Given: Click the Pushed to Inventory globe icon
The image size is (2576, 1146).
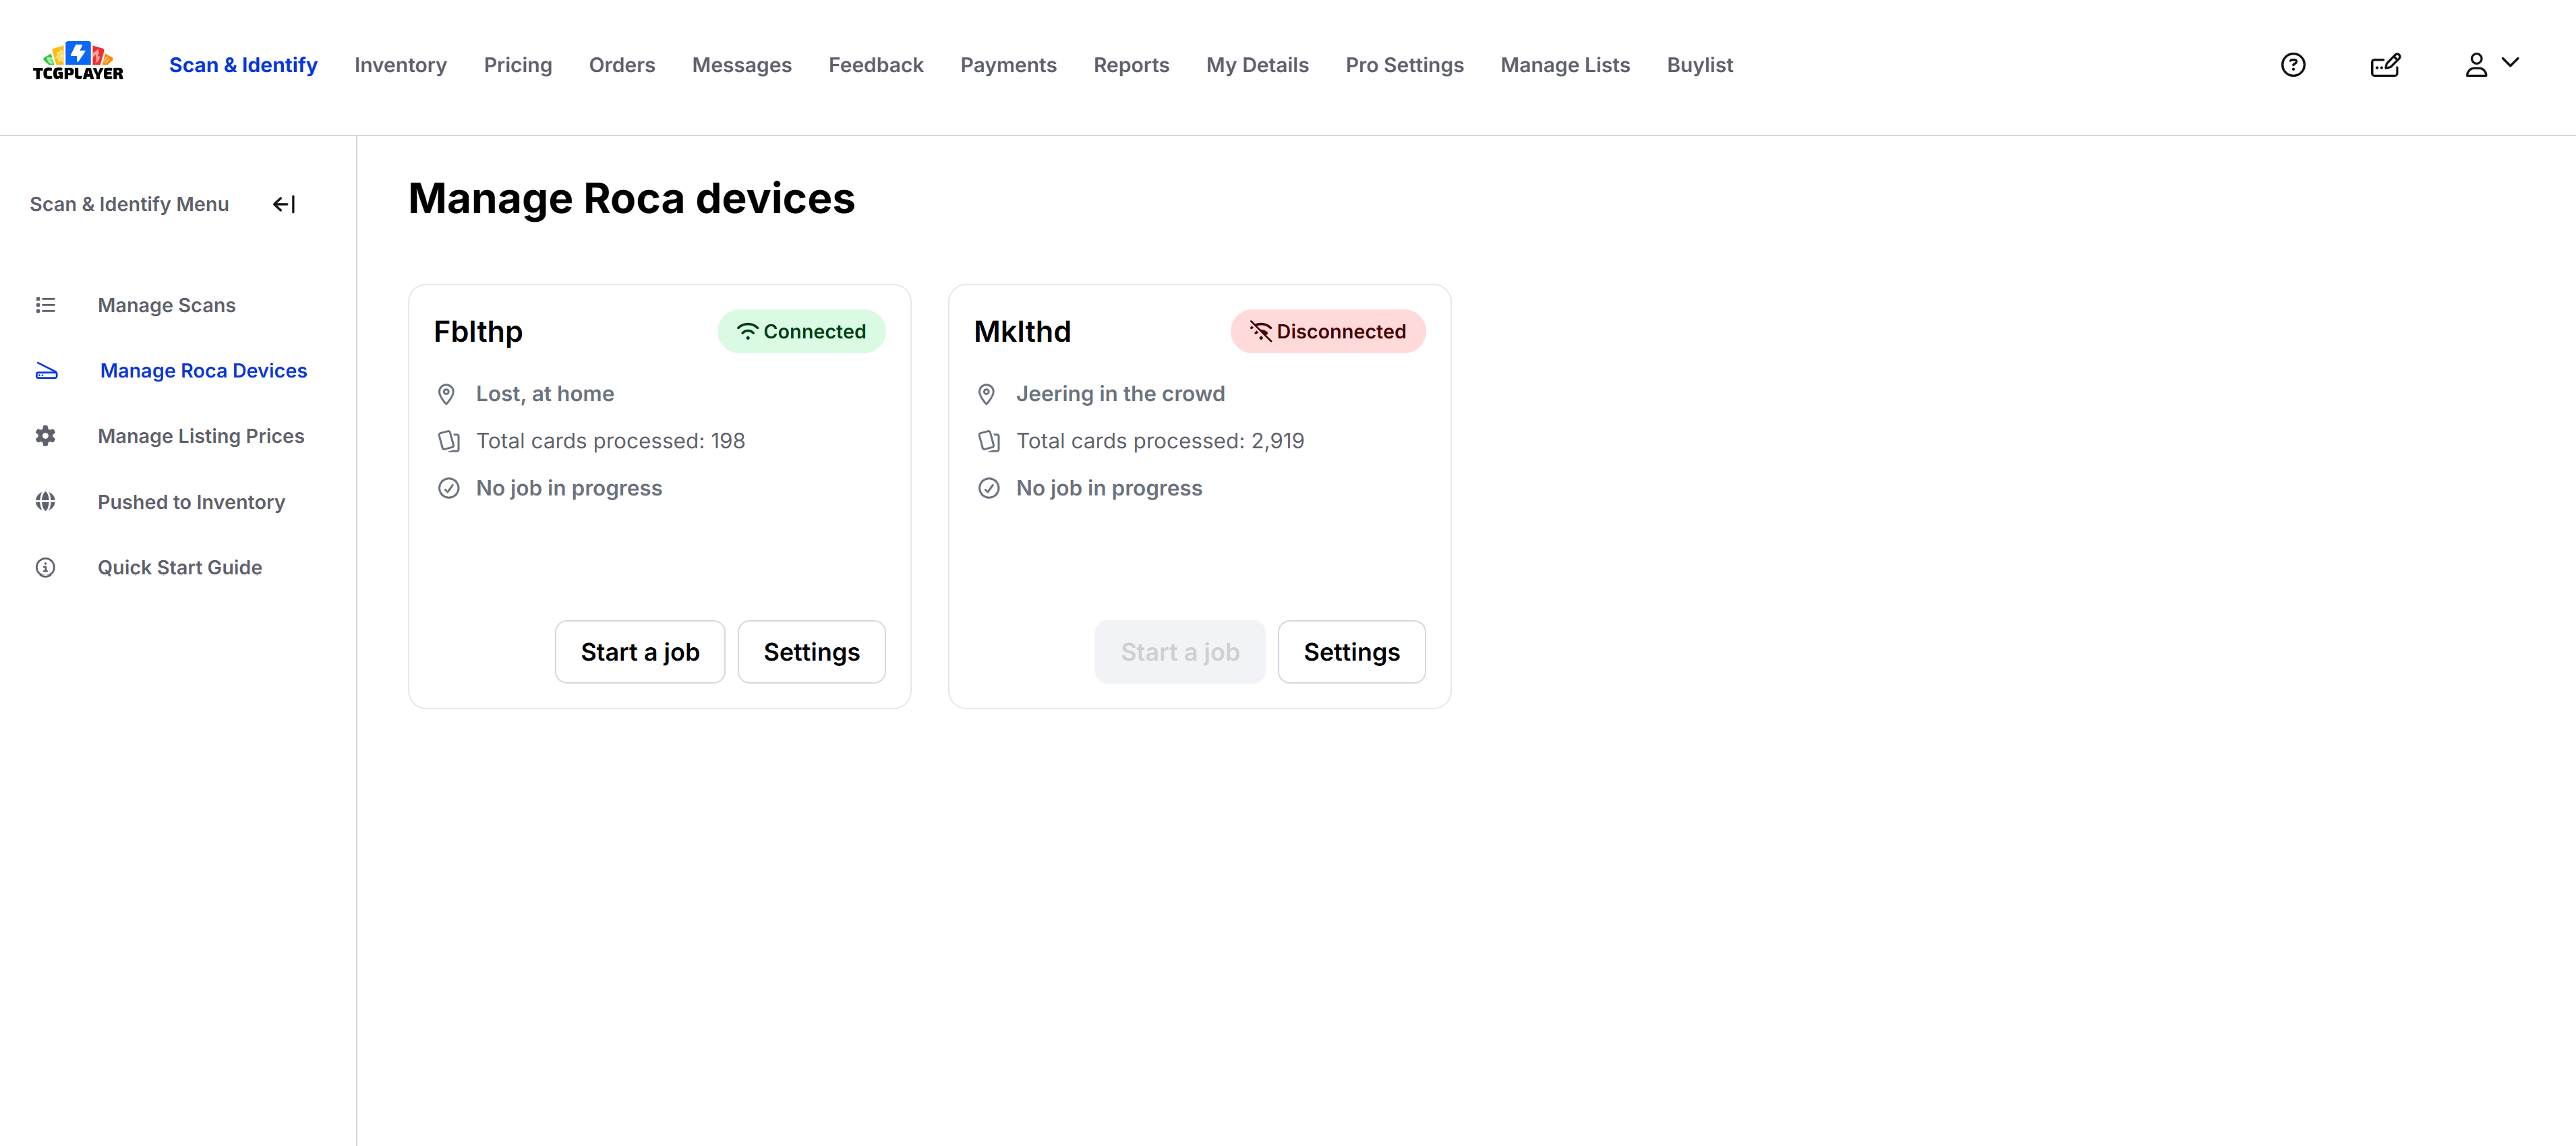Looking at the screenshot, I should pos(45,502).
